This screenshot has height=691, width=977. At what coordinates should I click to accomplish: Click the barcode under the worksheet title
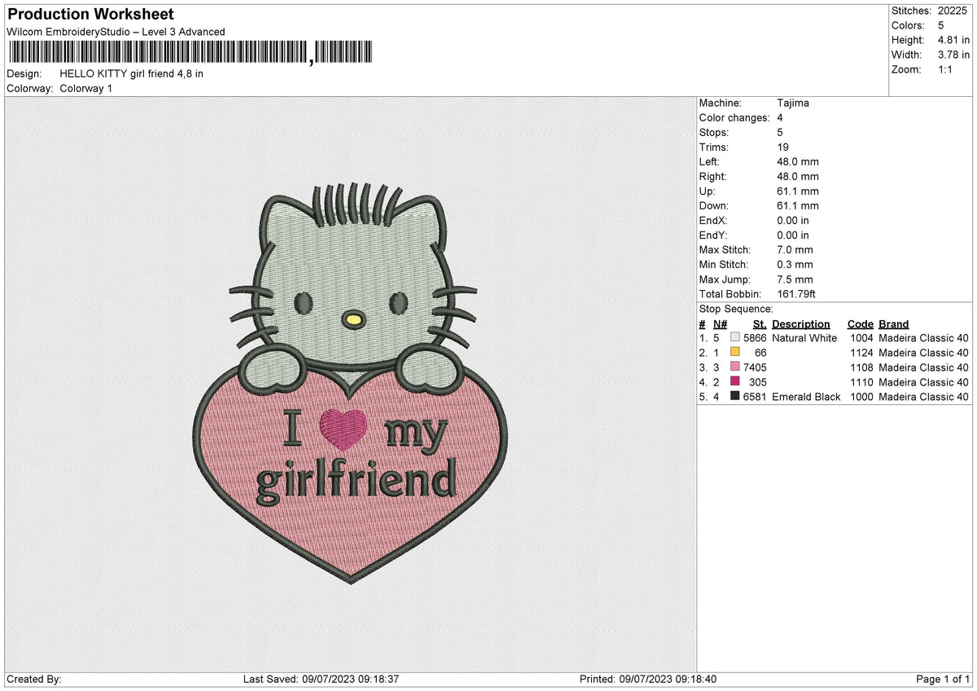point(191,53)
